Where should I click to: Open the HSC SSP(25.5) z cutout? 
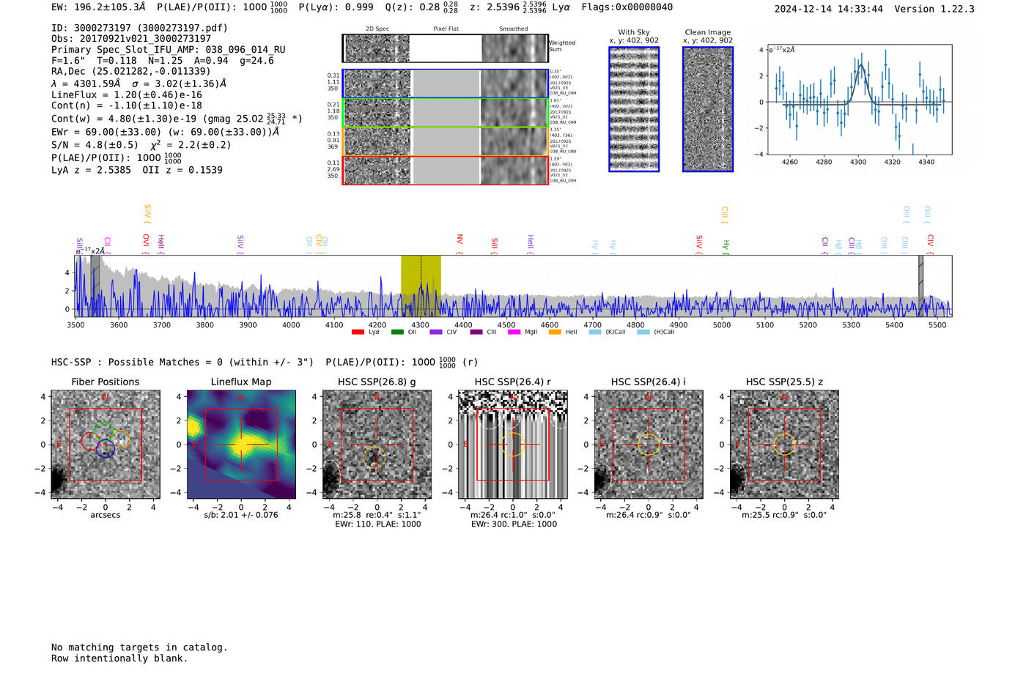[x=784, y=445]
